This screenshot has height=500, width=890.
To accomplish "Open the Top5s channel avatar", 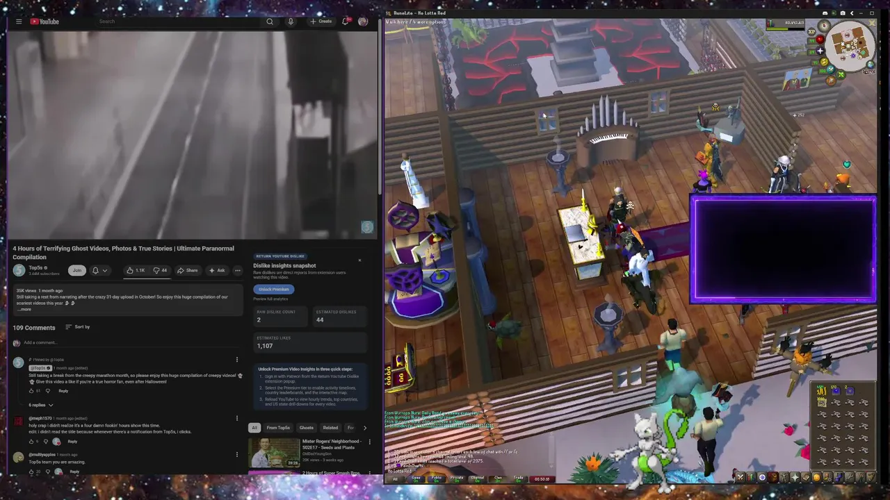I will (x=19, y=269).
